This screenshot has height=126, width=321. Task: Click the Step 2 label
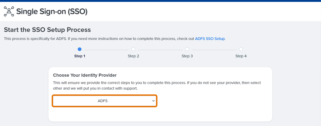pos(133,56)
